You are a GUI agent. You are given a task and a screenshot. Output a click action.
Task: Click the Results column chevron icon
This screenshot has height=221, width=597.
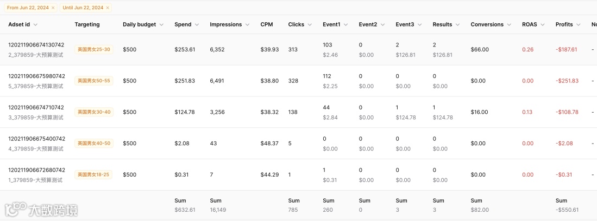457,24
